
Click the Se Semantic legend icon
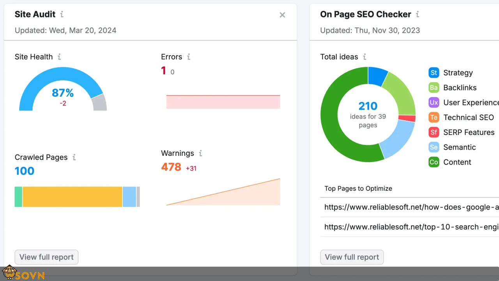tap(434, 147)
